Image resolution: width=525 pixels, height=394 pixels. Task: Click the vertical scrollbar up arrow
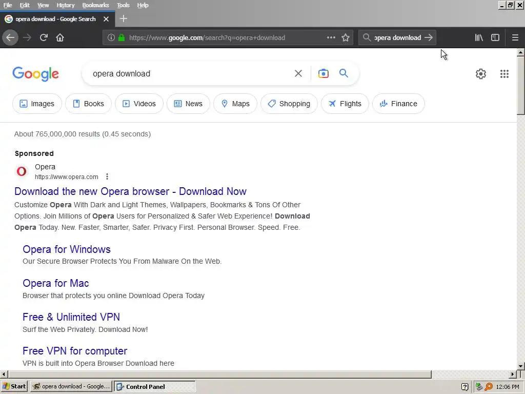(521, 52)
